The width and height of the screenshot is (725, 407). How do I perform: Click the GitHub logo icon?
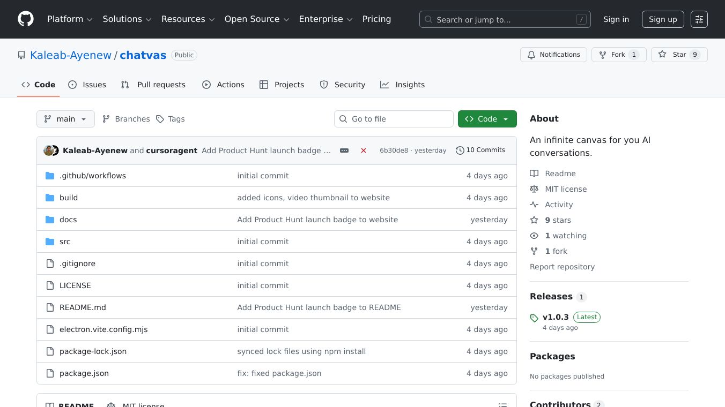(26, 19)
